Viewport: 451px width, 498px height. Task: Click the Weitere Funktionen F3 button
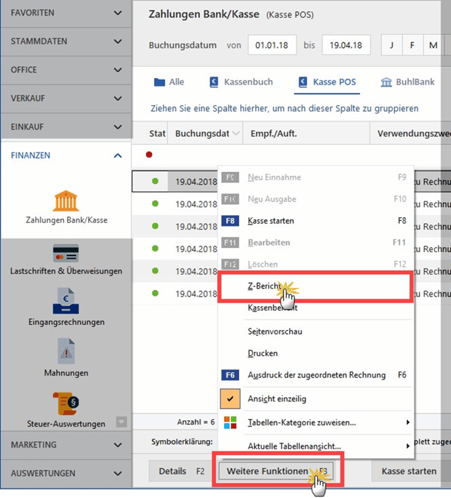(x=276, y=471)
